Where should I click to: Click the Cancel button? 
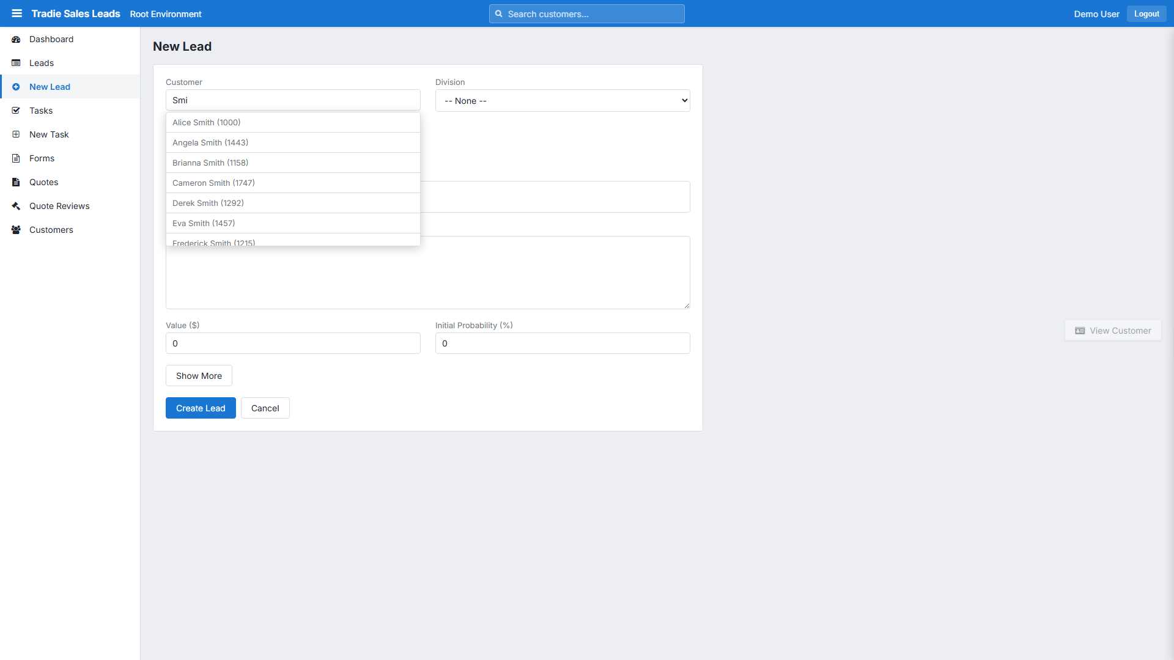click(x=265, y=408)
